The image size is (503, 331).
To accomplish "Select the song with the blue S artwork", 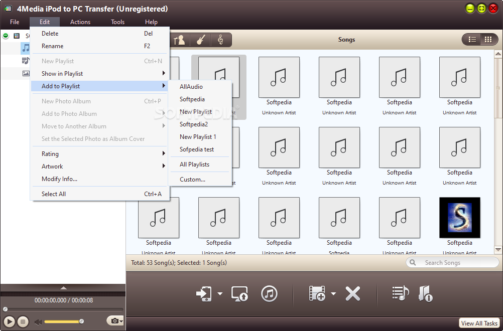I will [x=460, y=218].
